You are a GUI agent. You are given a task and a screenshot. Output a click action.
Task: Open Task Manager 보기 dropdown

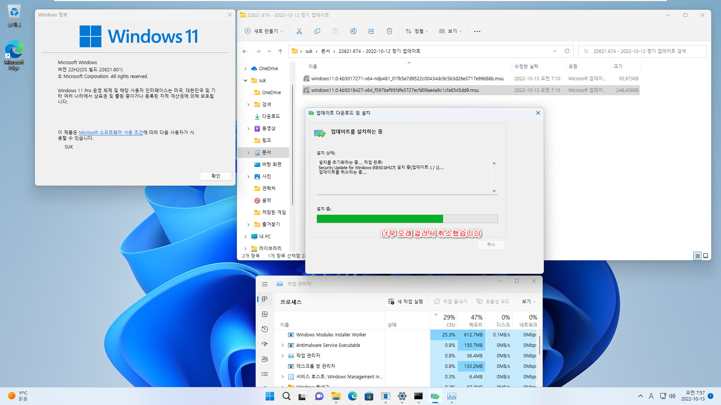coord(529,301)
